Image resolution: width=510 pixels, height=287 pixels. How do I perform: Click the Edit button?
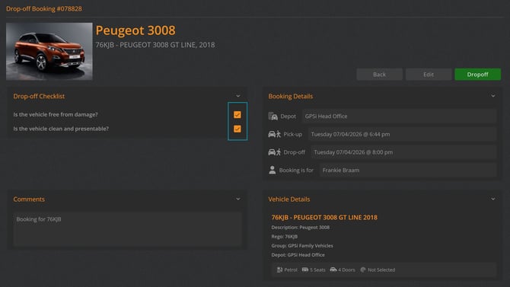tap(429, 75)
